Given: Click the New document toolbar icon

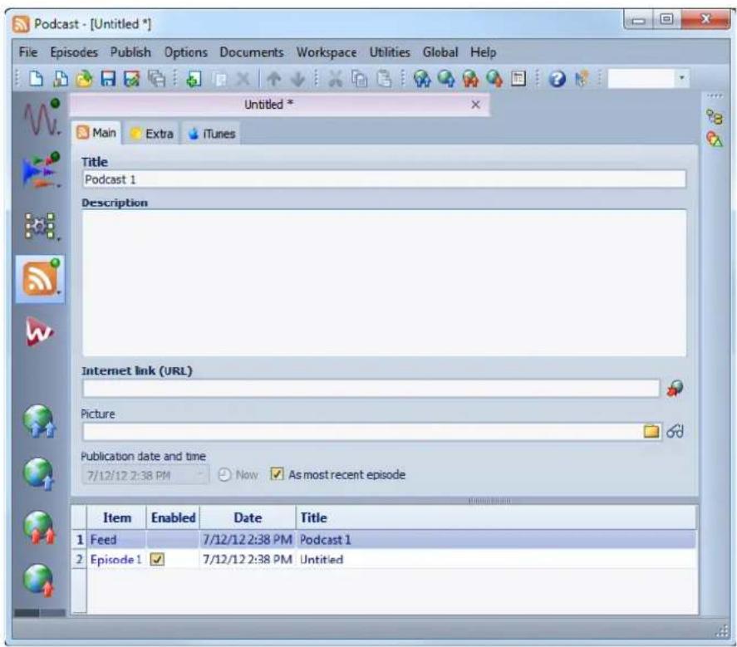Looking at the screenshot, I should click(x=36, y=78).
